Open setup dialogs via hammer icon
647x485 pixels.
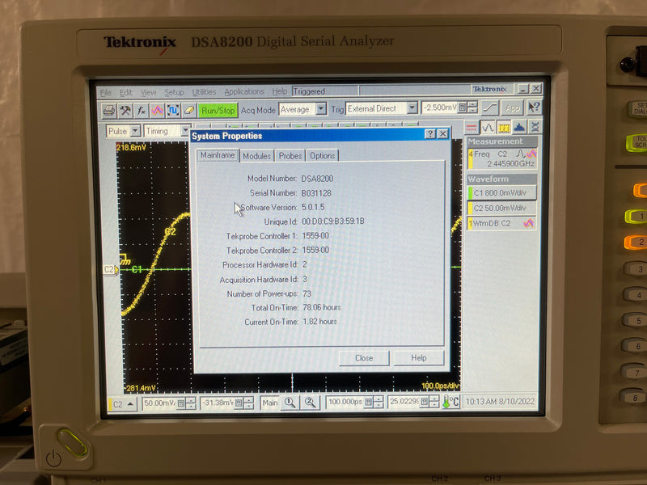(x=125, y=110)
